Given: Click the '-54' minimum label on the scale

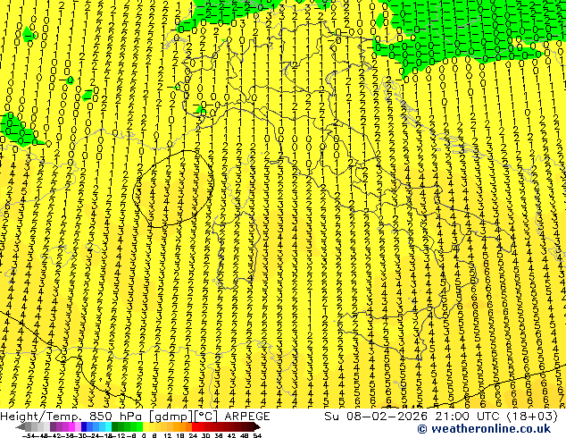Looking at the screenshot, I should click(29, 435).
